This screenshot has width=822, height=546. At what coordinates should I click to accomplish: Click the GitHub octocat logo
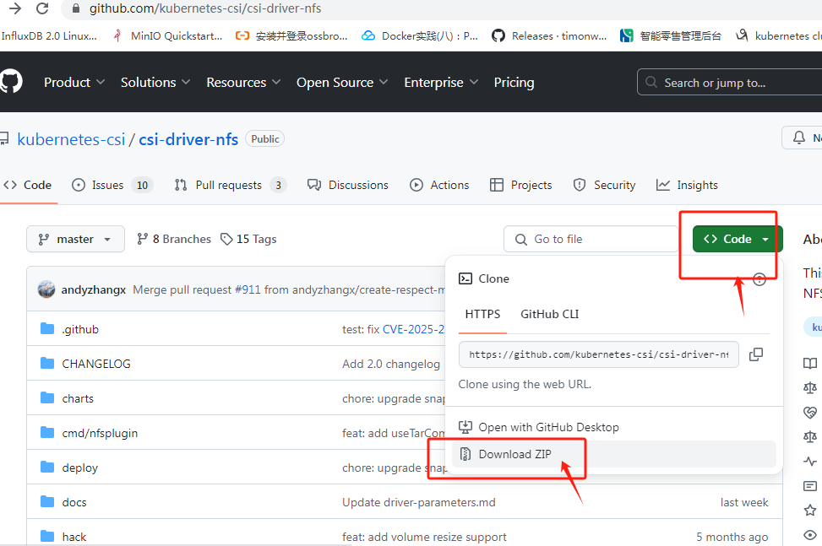[x=11, y=82]
